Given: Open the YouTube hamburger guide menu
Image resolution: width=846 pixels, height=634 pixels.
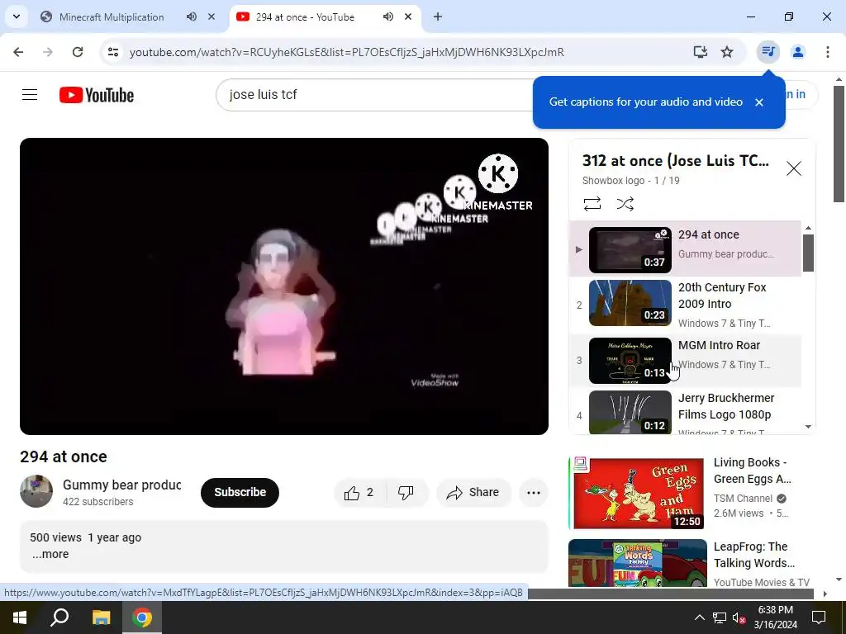Looking at the screenshot, I should [x=30, y=95].
